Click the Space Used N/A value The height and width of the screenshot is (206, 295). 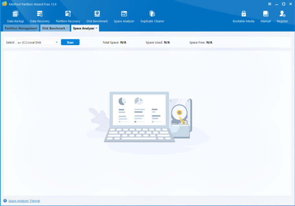[167, 42]
